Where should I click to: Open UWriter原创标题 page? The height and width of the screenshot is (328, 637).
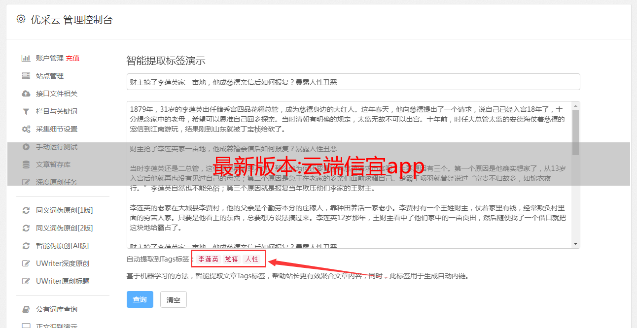[63, 281]
